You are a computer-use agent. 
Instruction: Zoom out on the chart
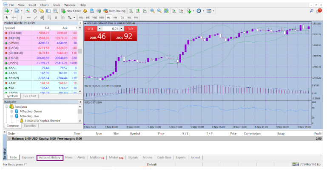[159, 11]
